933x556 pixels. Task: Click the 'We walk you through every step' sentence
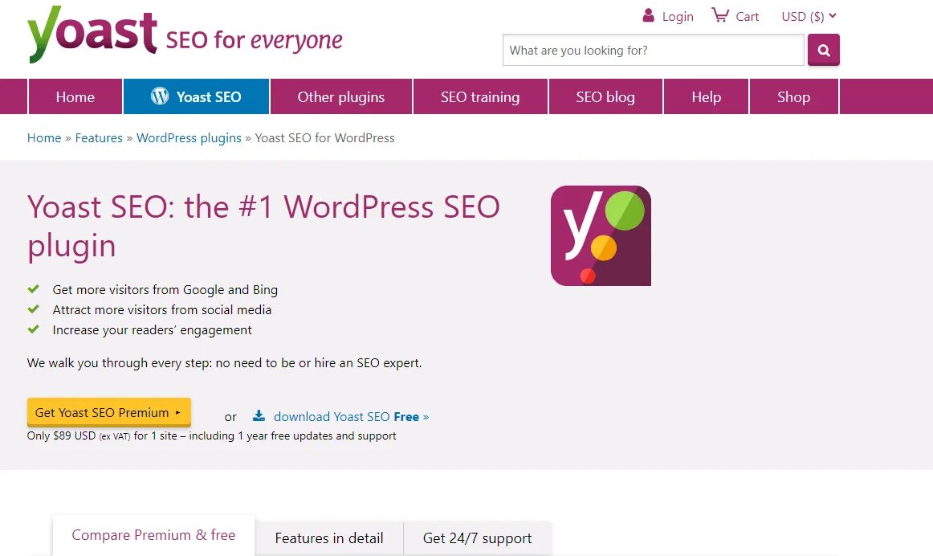[224, 363]
